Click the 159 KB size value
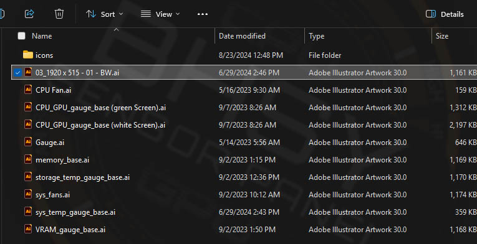Image resolution: width=477 pixels, height=244 pixels. point(466,90)
